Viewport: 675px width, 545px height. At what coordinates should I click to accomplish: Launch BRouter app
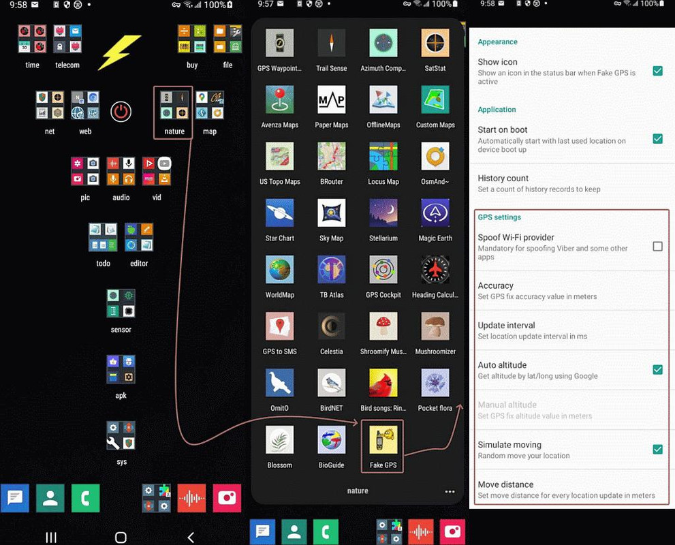[x=331, y=156]
